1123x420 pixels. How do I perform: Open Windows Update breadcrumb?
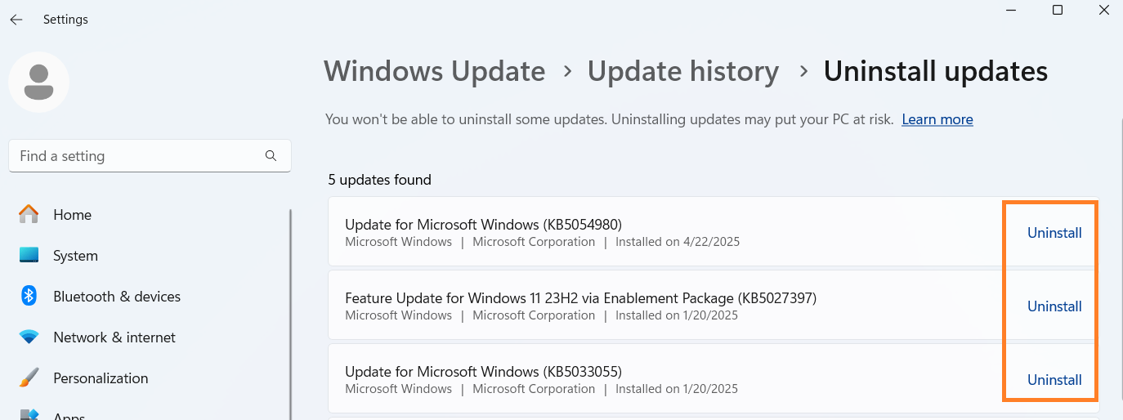(x=434, y=71)
